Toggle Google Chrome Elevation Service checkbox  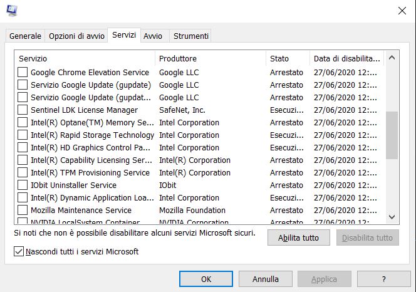coord(23,72)
